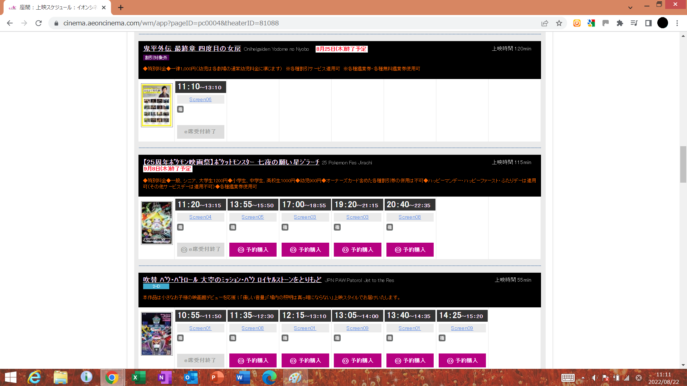Open the tab search dropdown arrow
The height and width of the screenshot is (386, 687).
630,8
